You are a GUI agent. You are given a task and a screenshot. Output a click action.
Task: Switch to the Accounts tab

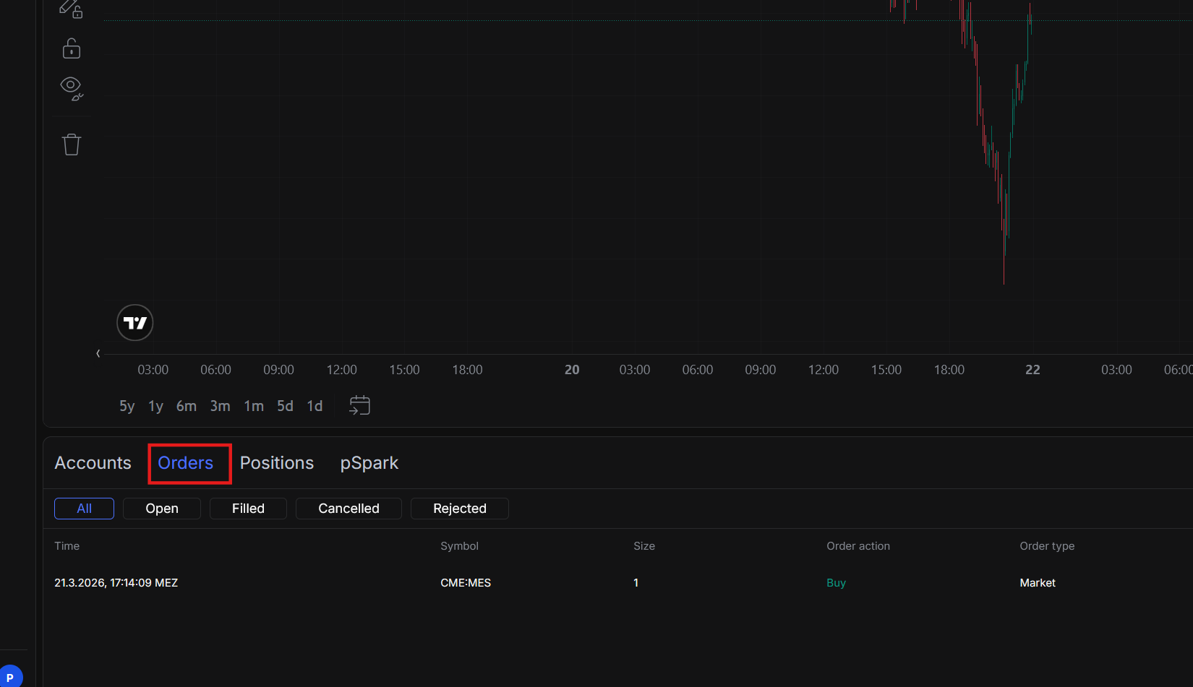(x=93, y=463)
